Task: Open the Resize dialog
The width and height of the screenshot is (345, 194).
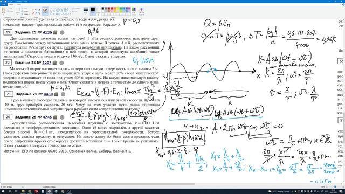Action: coord(25,11)
